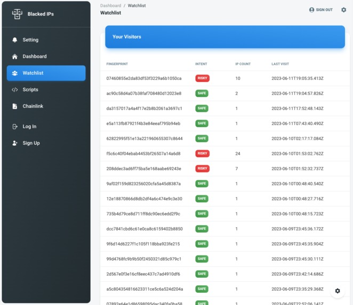Click last visit 2023-06-11T19:04:57.826Z

point(298,94)
